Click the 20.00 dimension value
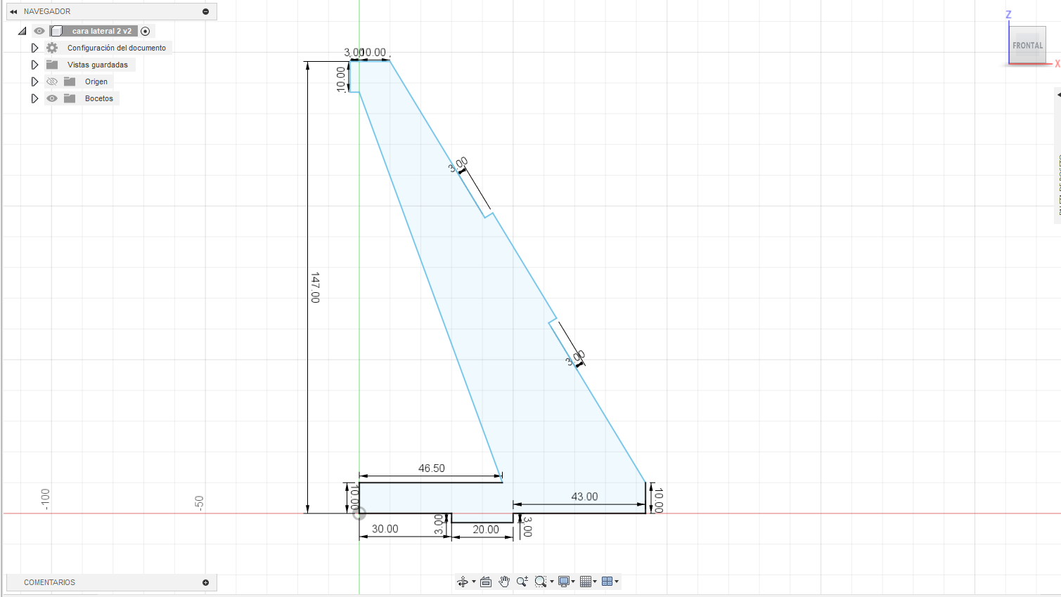1061x597 pixels. (486, 530)
